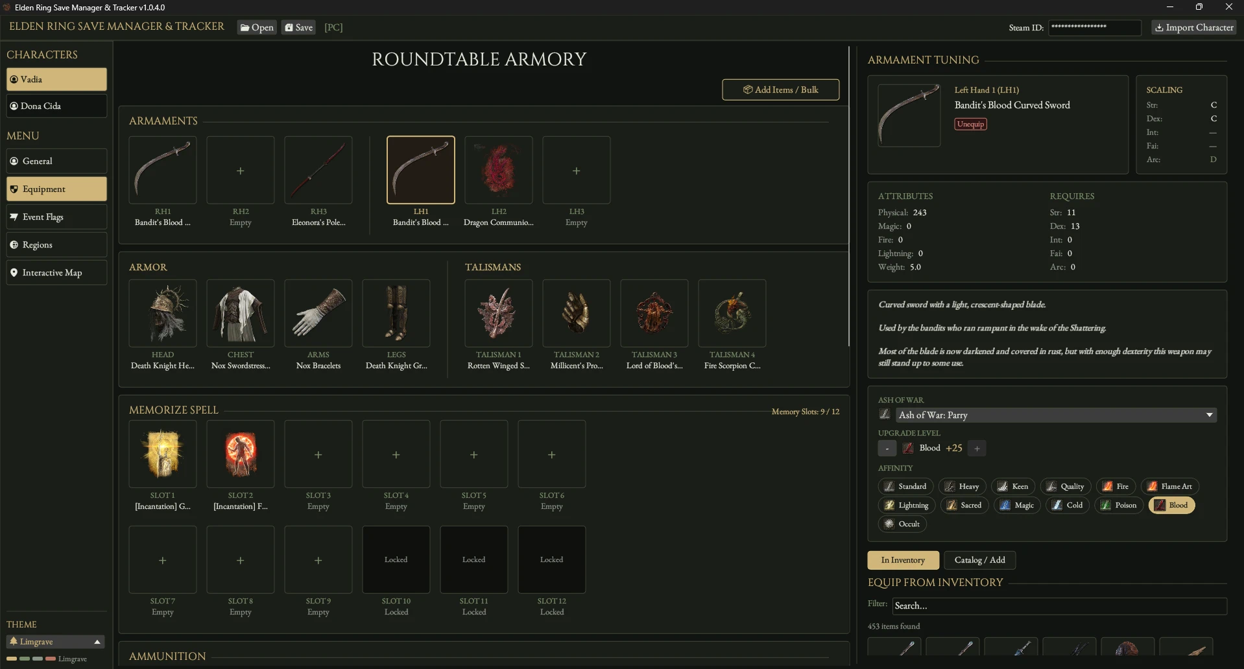Add a spell to empty Slot 3
The width and height of the screenshot is (1244, 669).
pyautogui.click(x=318, y=454)
